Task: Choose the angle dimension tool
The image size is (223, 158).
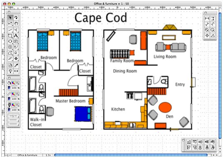Action: pyautogui.click(x=213, y=36)
